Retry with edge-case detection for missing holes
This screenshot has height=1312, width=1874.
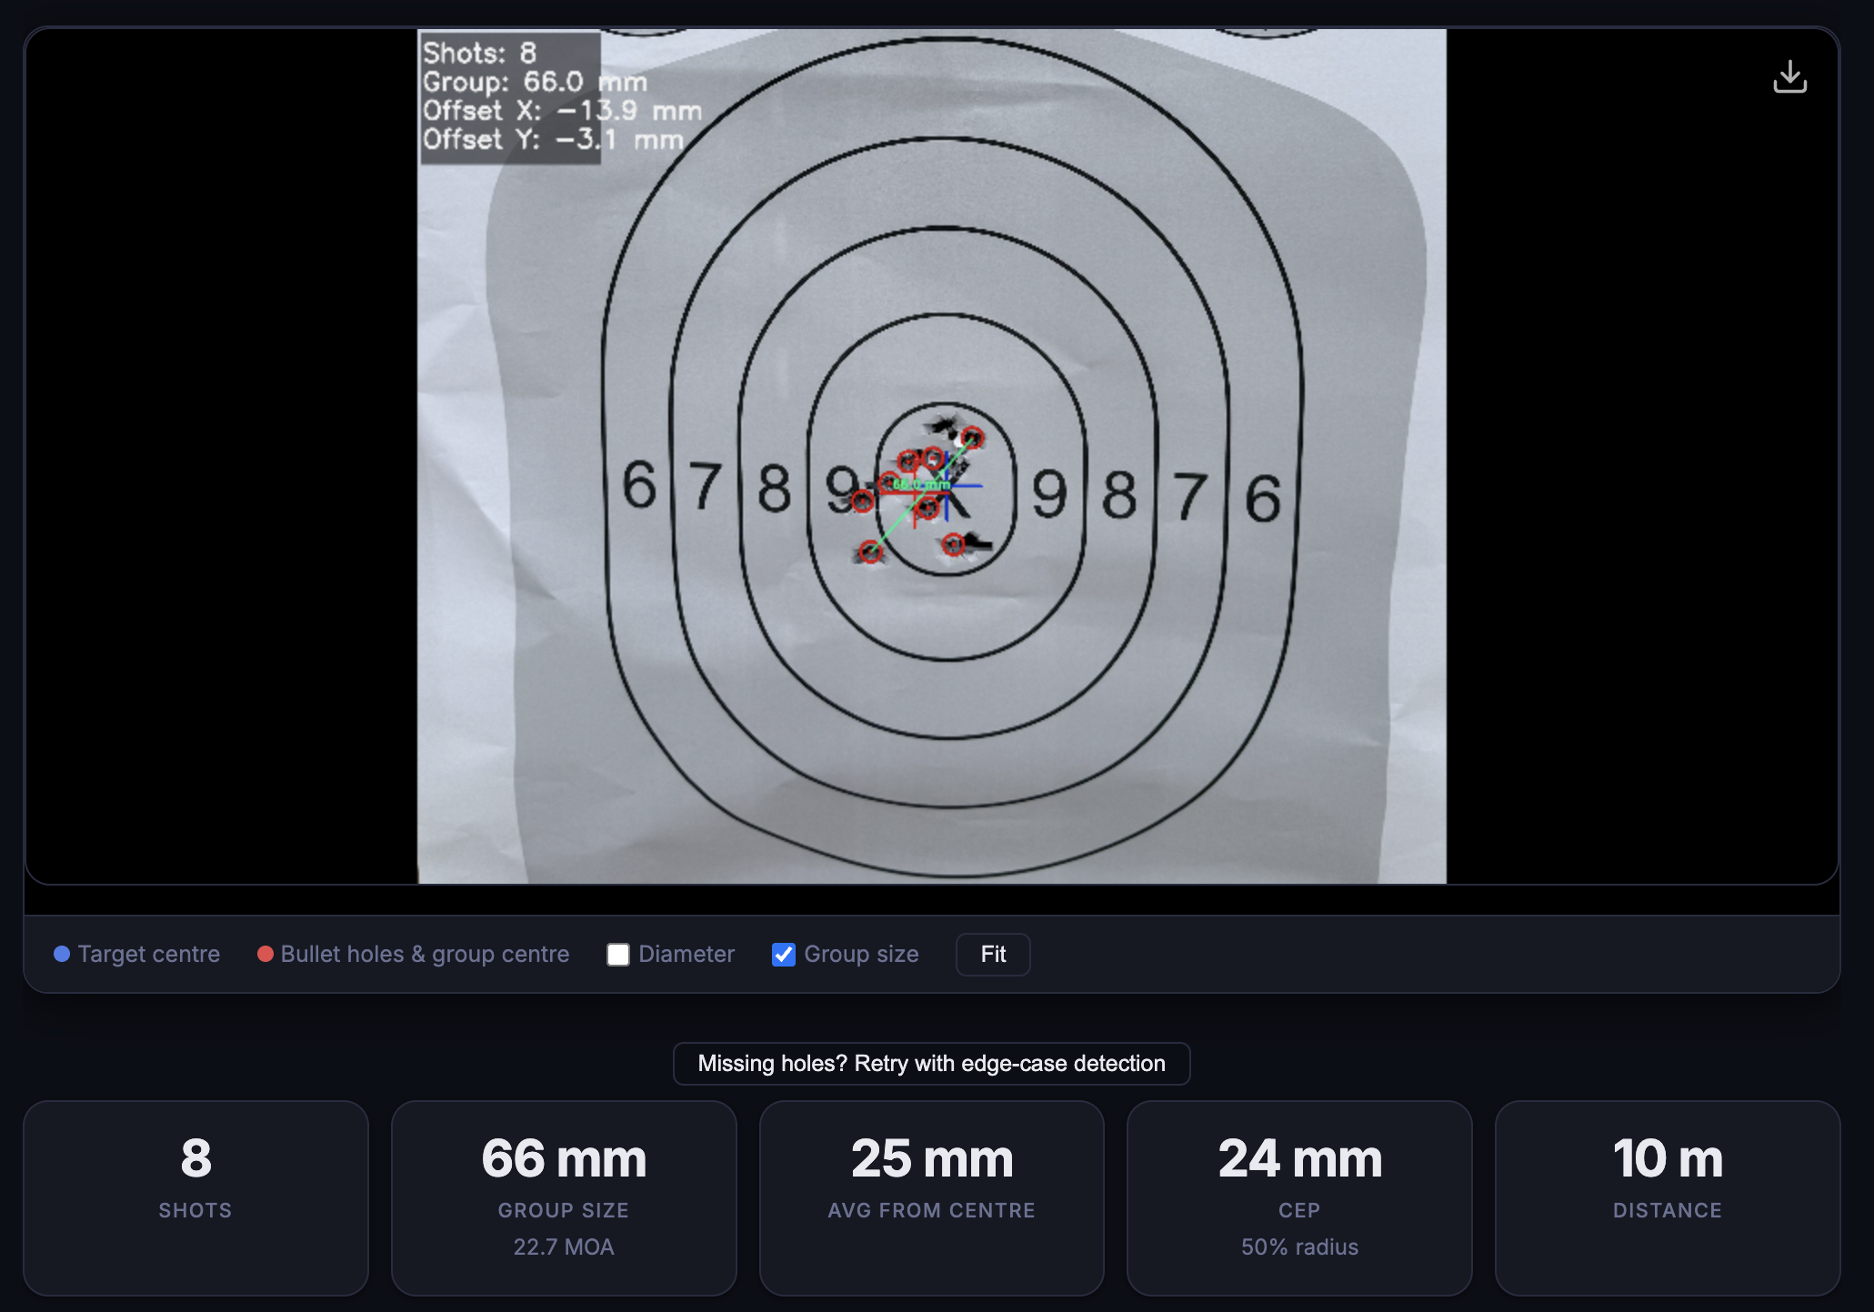click(930, 1063)
